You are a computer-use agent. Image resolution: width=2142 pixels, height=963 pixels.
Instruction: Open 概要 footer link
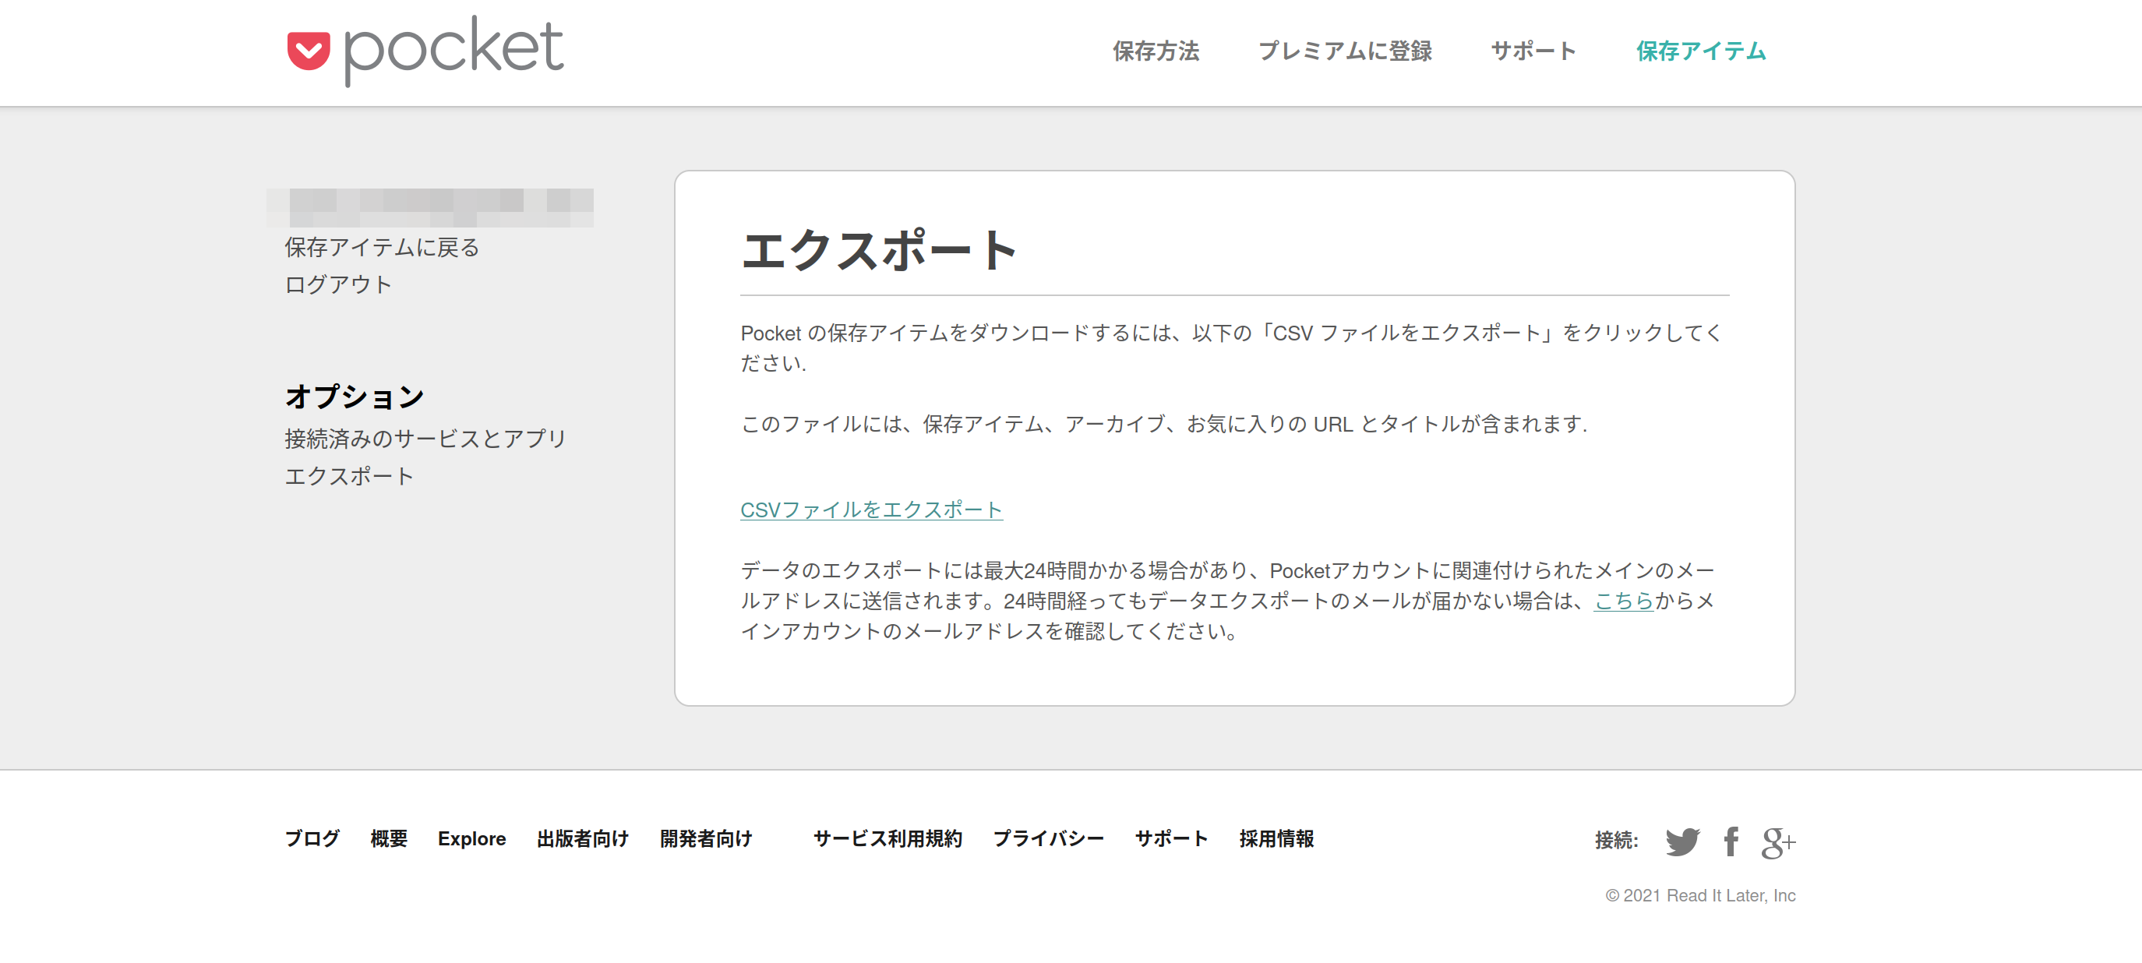coord(388,838)
